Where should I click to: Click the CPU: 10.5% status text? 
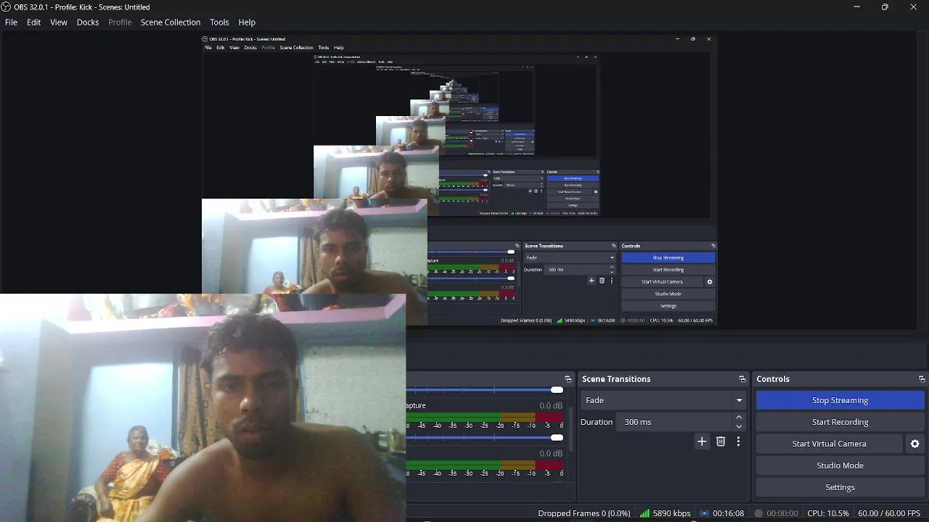click(828, 513)
